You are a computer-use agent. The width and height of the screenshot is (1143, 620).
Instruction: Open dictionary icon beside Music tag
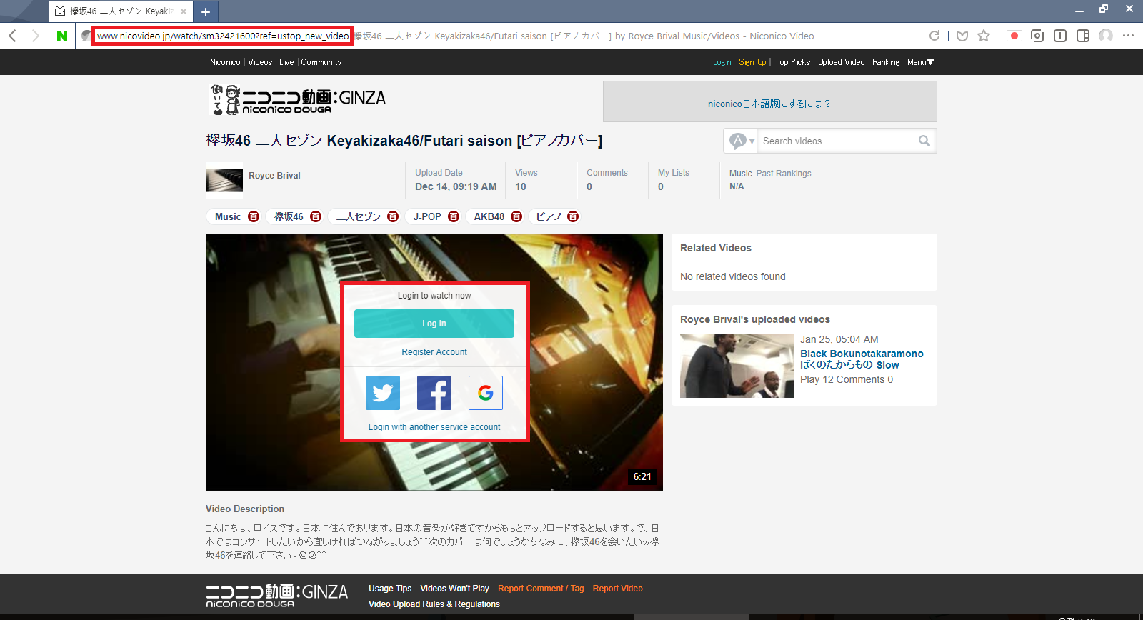tap(254, 216)
